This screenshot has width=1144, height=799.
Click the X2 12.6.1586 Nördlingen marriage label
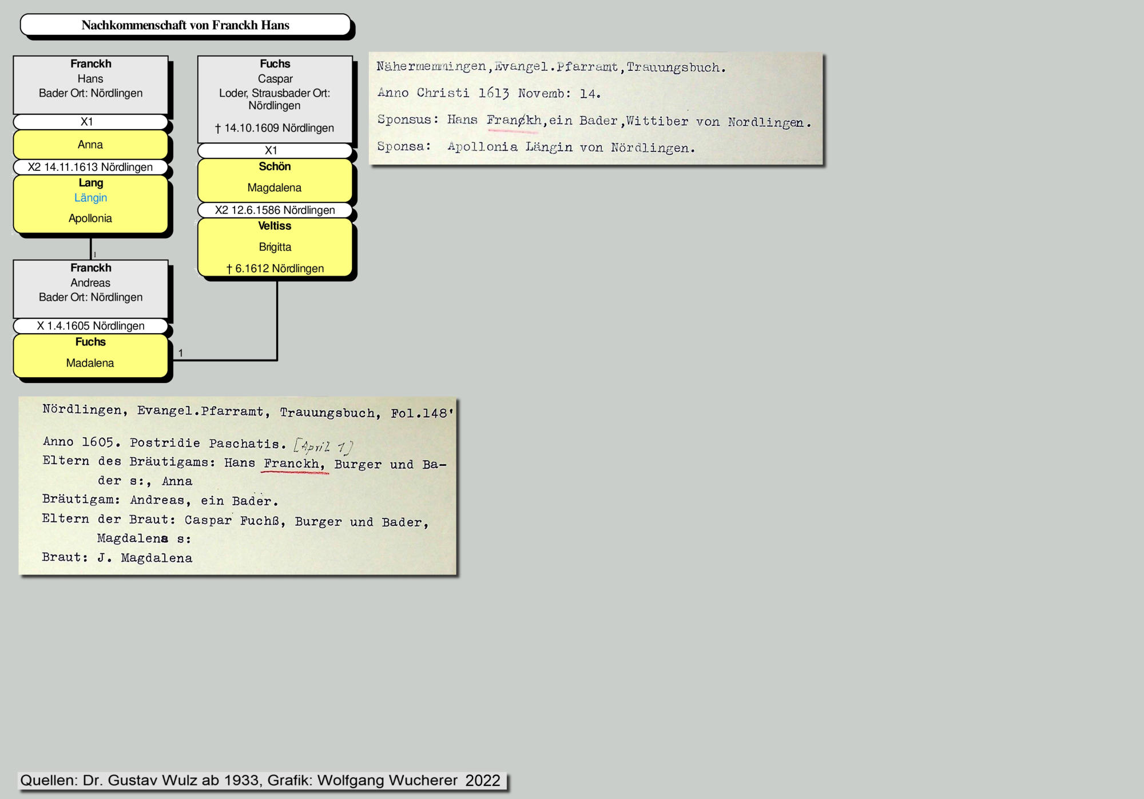click(x=275, y=210)
